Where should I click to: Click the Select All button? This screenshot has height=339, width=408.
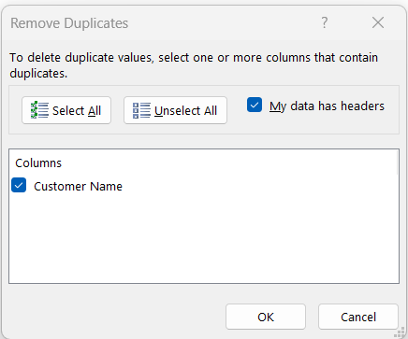pos(66,110)
